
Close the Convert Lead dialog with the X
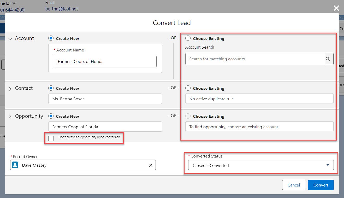point(336,8)
